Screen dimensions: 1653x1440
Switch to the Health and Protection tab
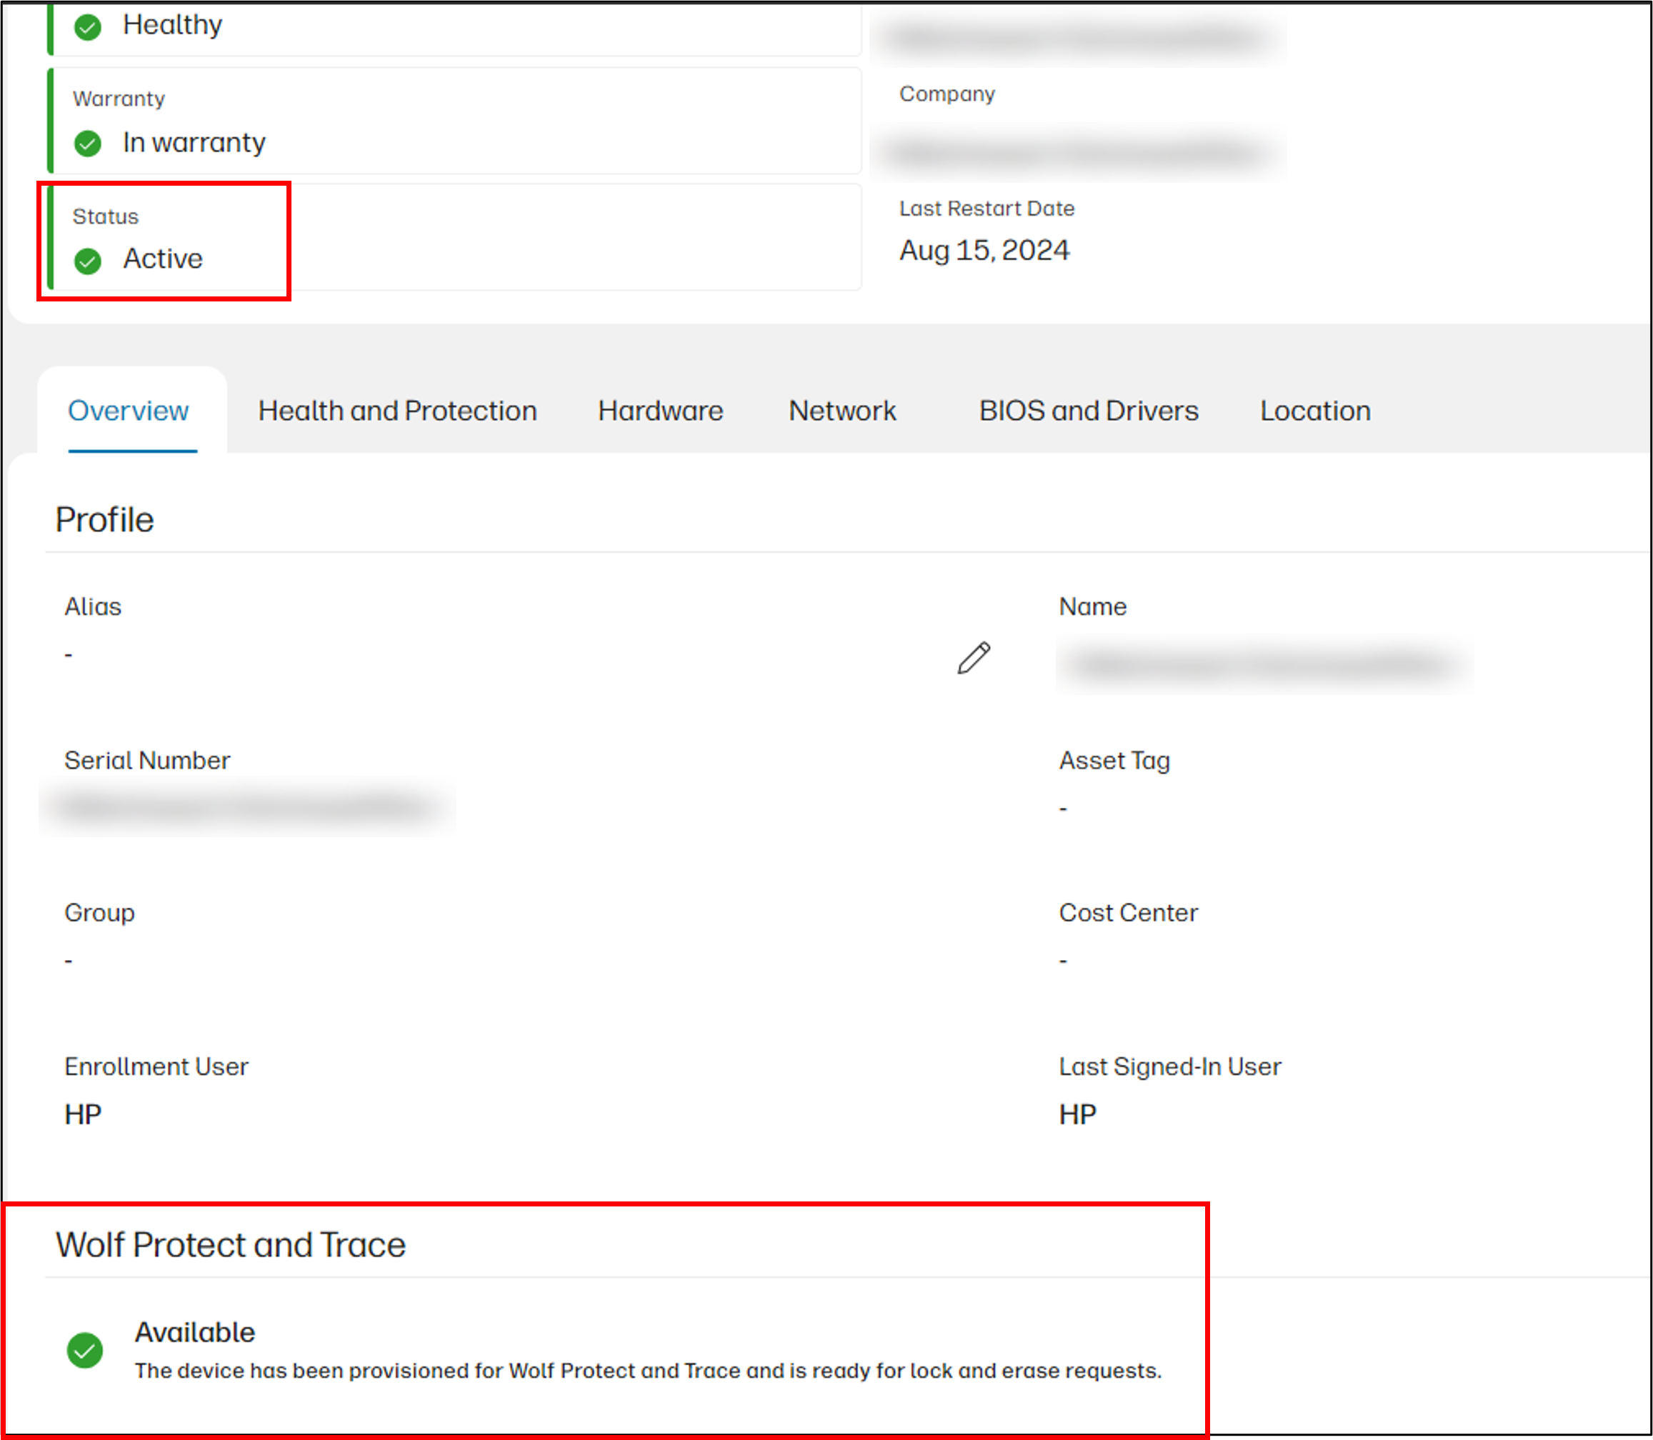[397, 411]
